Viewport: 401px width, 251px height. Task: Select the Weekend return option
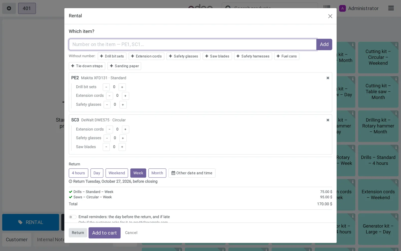click(117, 173)
